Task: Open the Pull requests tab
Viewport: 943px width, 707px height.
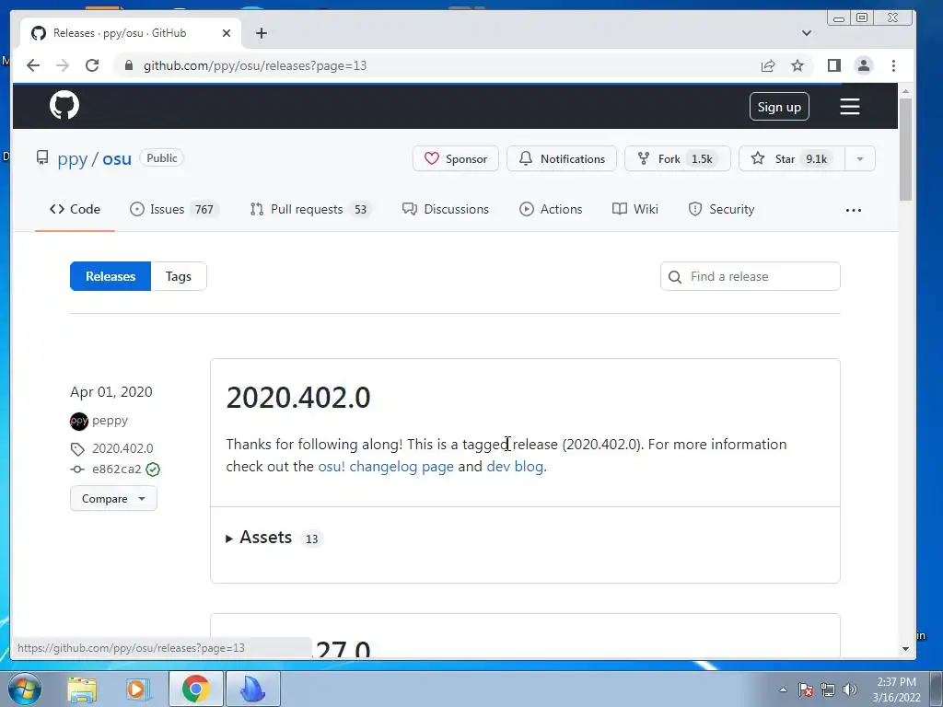Action: pyautogui.click(x=310, y=209)
